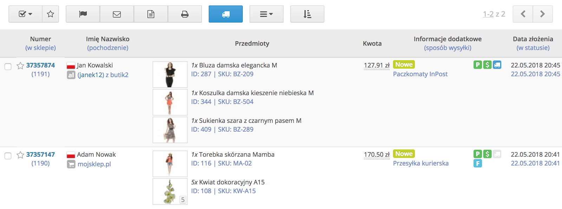Open the select-all checkbox dropdown
Screen dimensions: 562x209
pyautogui.click(x=25, y=14)
